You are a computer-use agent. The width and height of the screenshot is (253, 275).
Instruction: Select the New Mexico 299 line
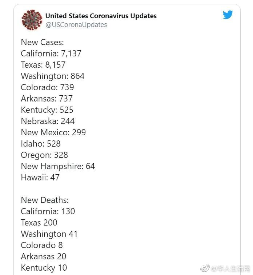click(53, 132)
